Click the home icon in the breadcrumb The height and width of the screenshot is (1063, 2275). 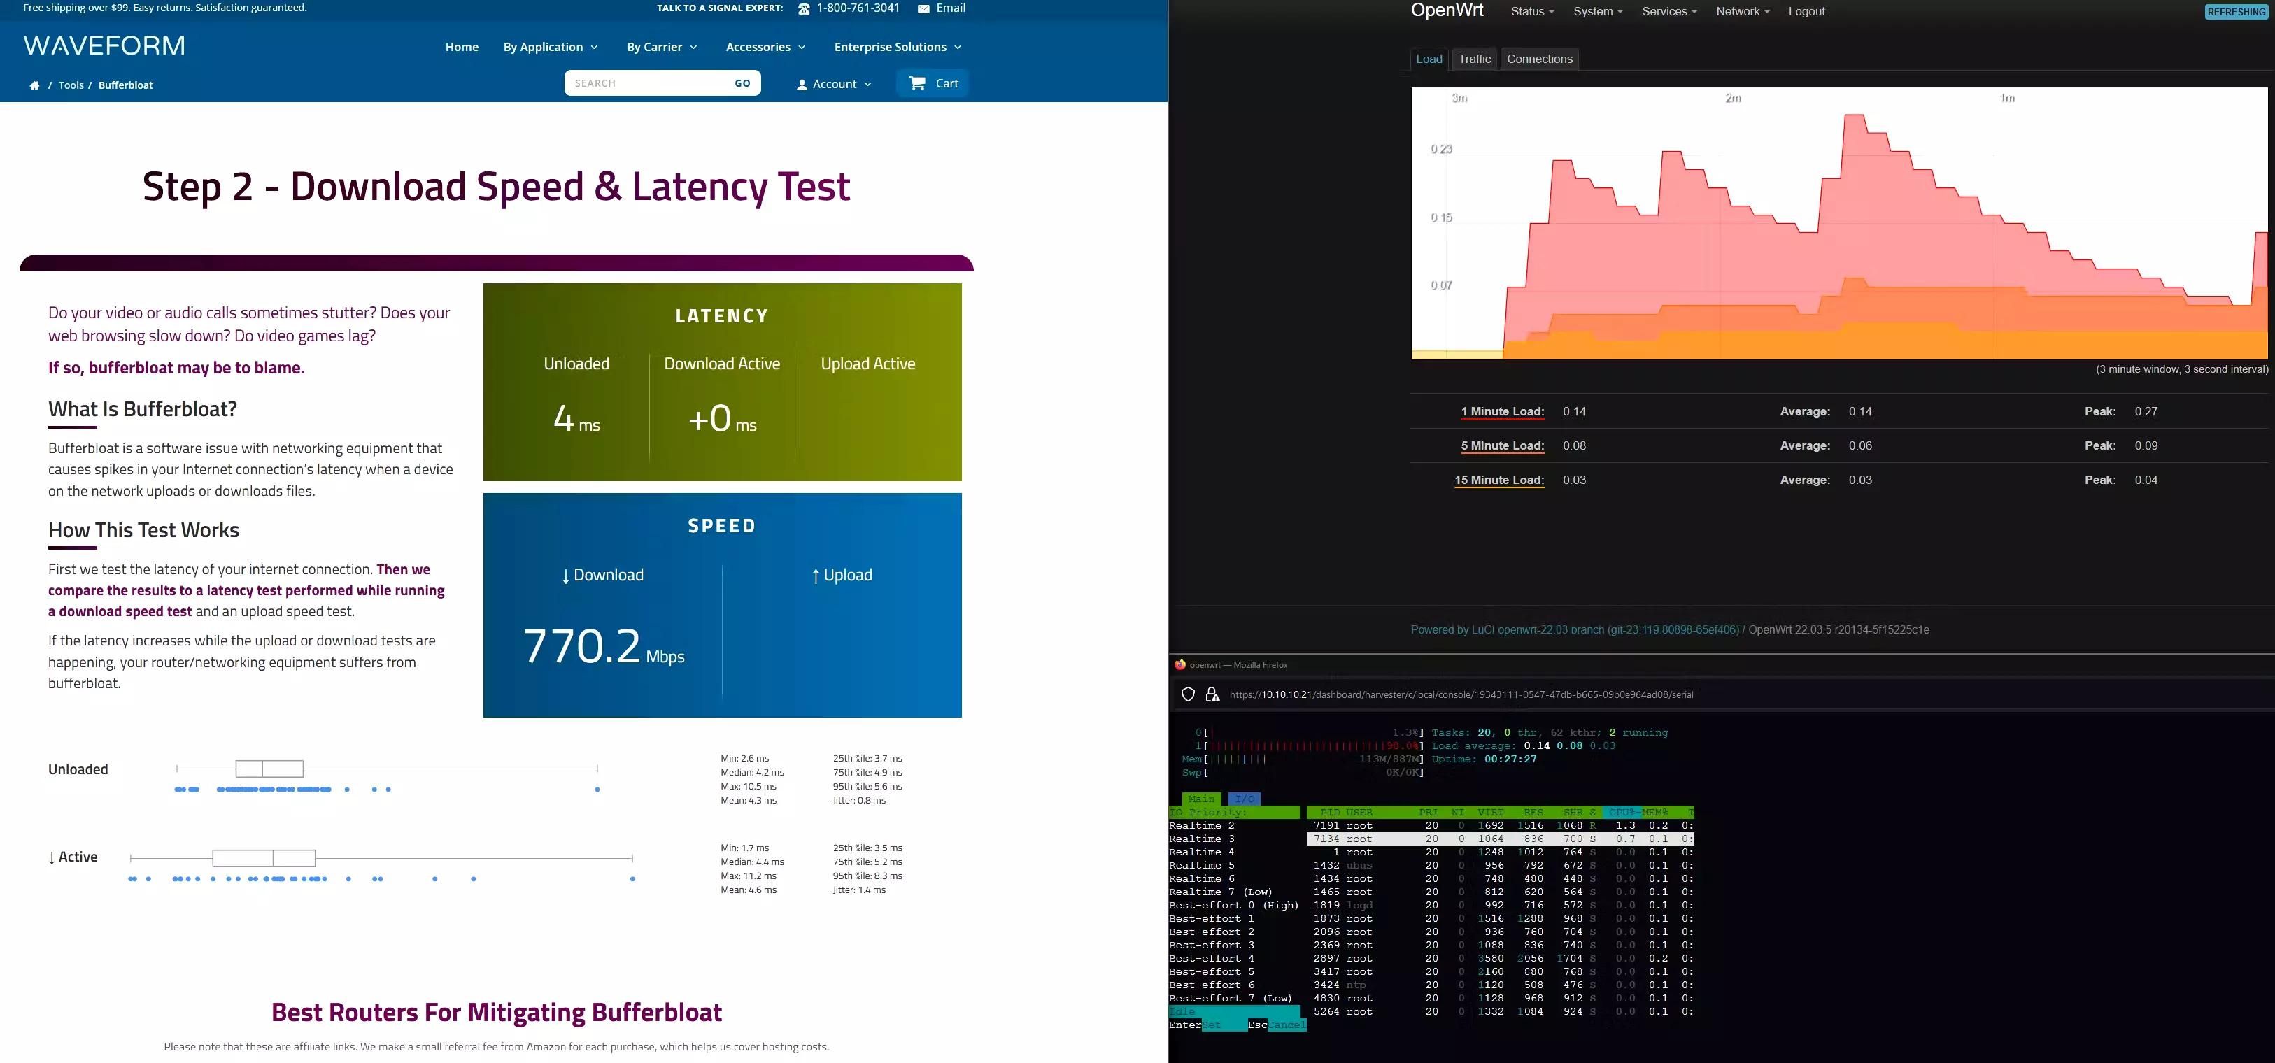tap(34, 84)
